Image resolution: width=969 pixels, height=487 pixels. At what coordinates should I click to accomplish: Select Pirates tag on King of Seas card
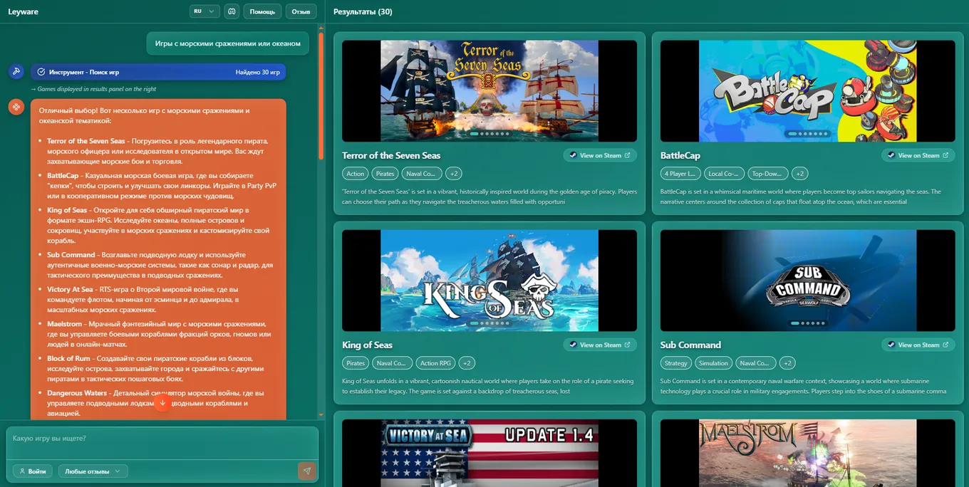(356, 363)
